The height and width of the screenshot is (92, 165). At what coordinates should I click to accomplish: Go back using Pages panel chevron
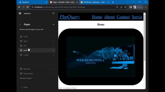tap(20, 25)
